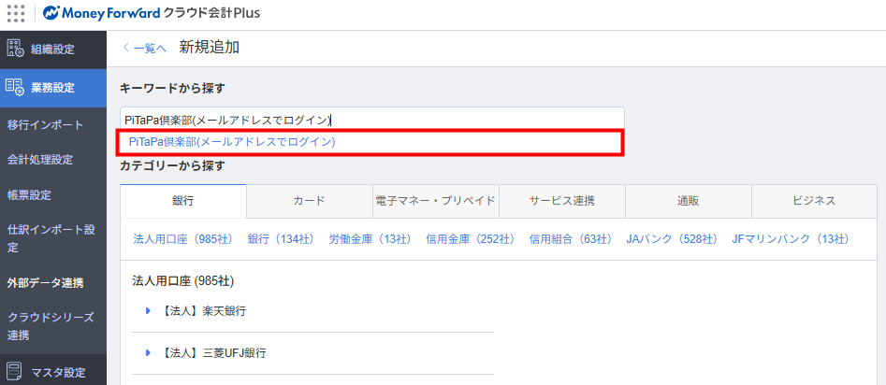Click the Money Forward logo
The width and height of the screenshot is (886, 385).
[x=152, y=12]
